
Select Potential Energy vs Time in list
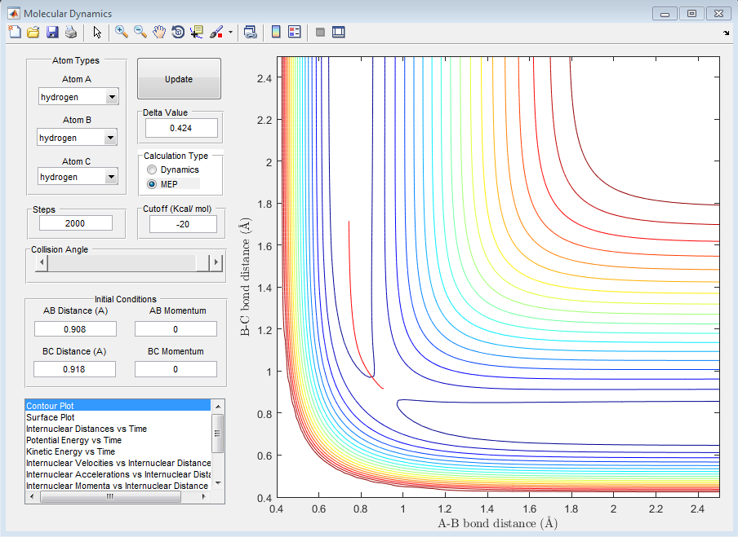[73, 440]
